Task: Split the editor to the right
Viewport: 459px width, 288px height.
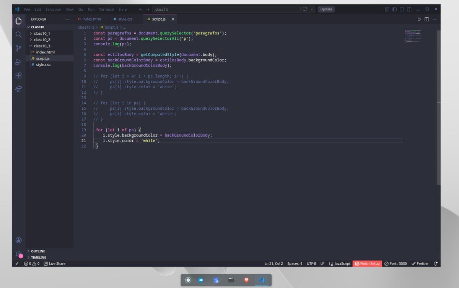Action: point(427,19)
